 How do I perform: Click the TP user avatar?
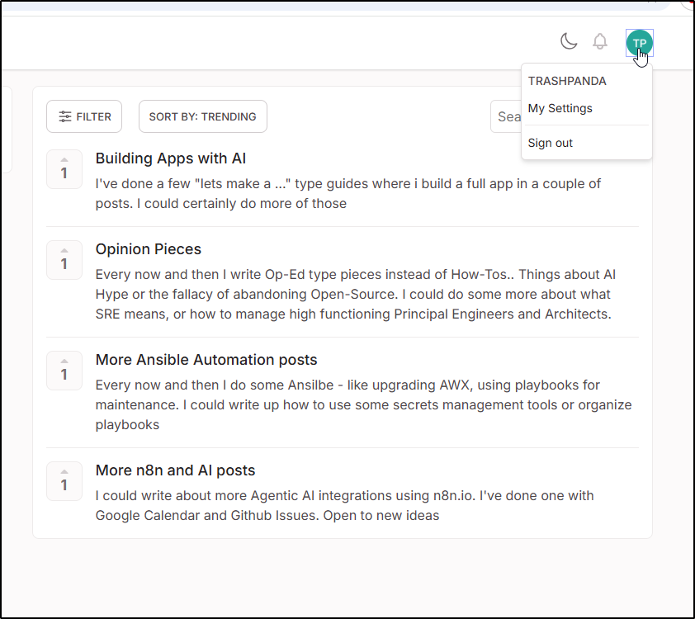coord(639,43)
